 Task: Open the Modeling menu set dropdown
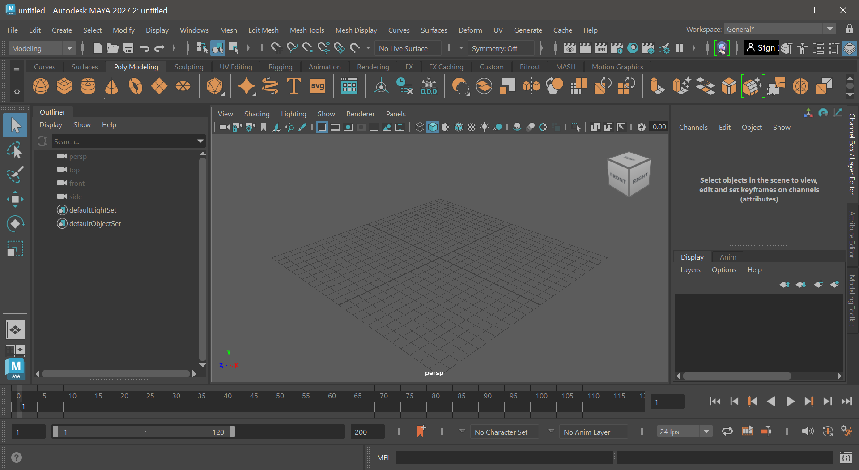point(43,48)
